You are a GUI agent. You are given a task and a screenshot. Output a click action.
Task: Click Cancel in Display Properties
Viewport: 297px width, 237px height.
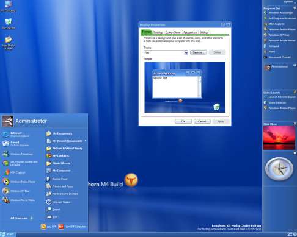tap(202, 121)
